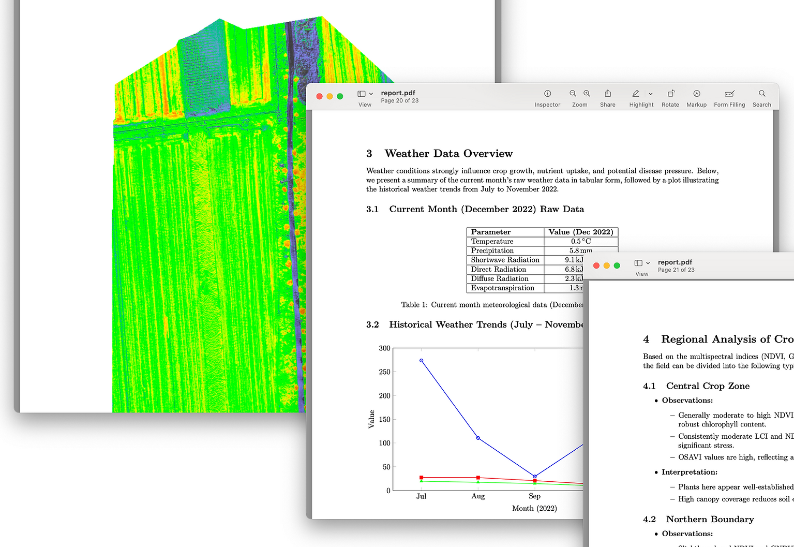Rotate the current PDF page

click(670, 94)
